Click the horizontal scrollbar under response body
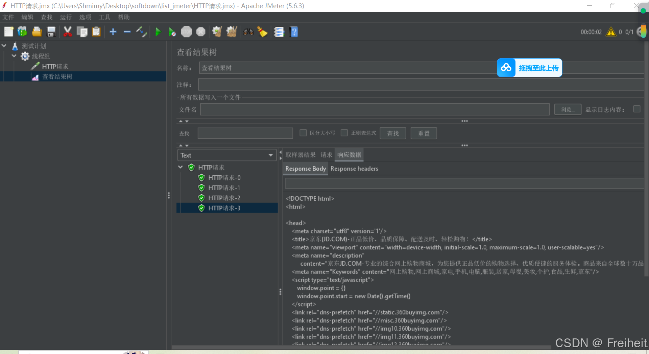649x354 pixels. (362, 347)
